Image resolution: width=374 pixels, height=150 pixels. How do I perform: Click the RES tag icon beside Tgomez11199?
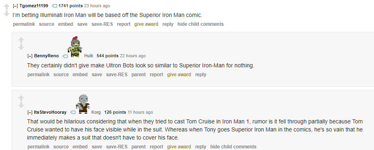pos(54,6)
